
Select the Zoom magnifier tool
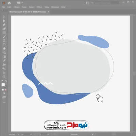pyautogui.click(x=4, y=77)
